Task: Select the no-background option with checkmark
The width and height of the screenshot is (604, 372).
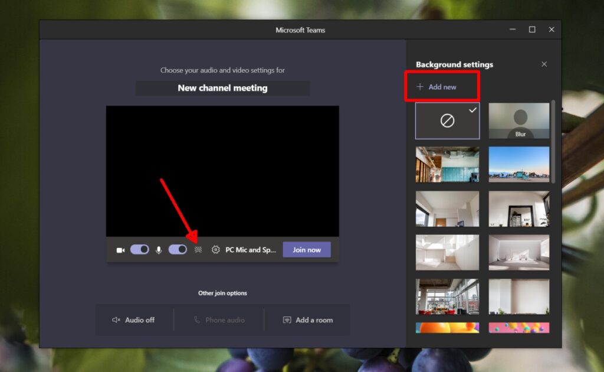Action: pos(447,120)
